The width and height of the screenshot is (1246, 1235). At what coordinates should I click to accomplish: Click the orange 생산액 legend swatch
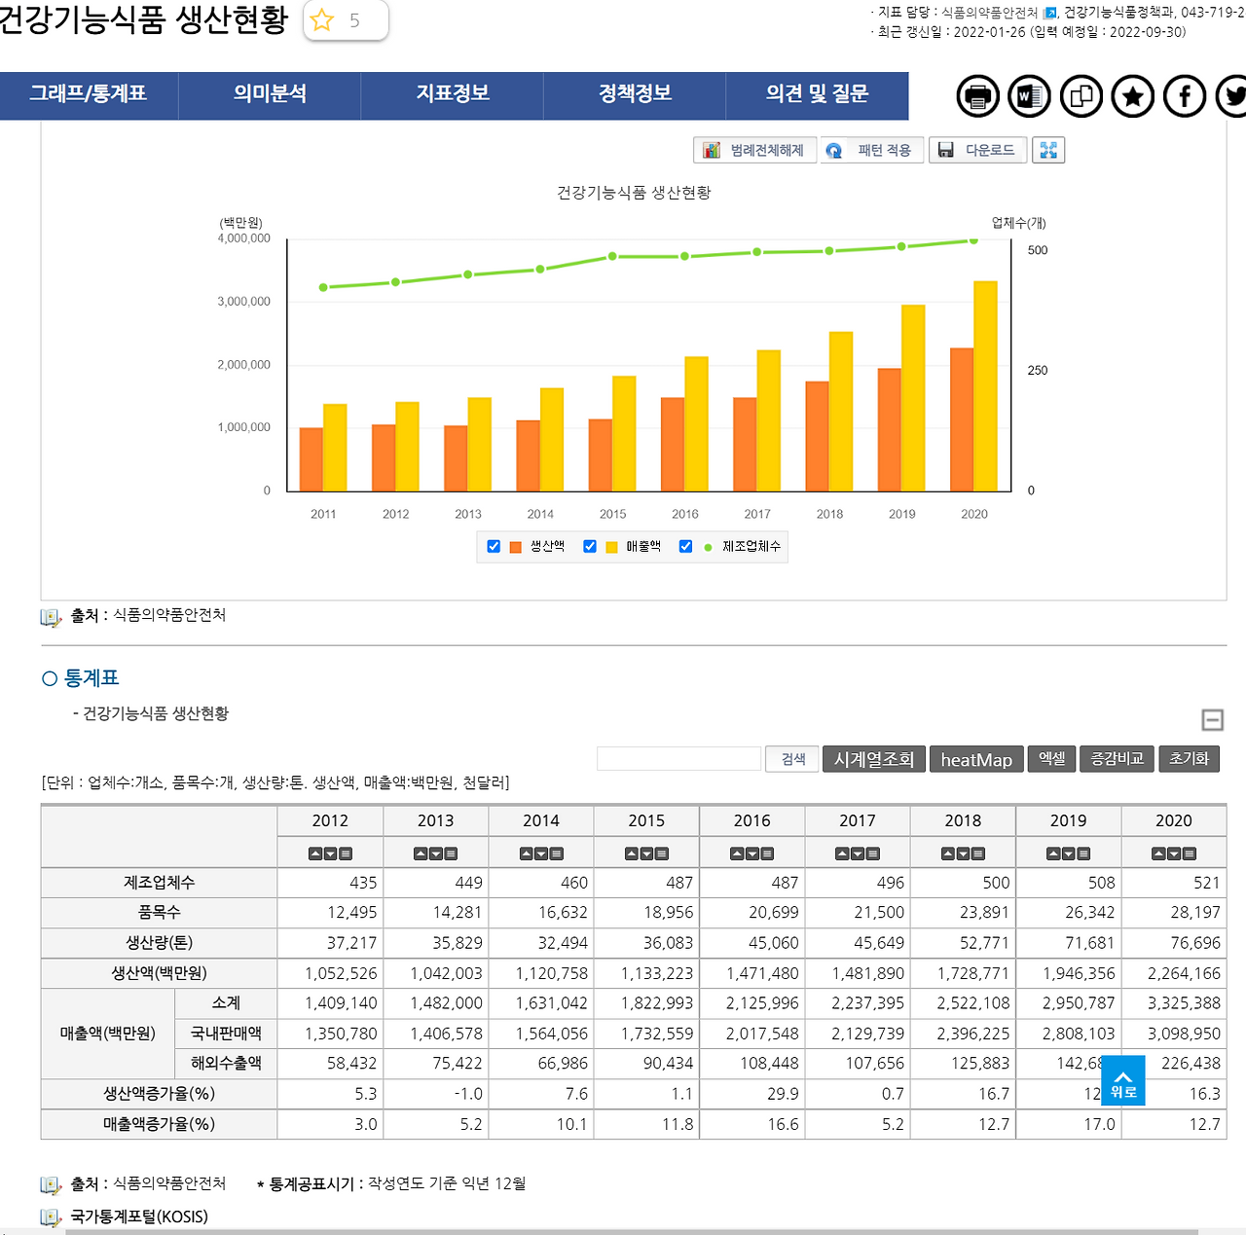(x=516, y=547)
